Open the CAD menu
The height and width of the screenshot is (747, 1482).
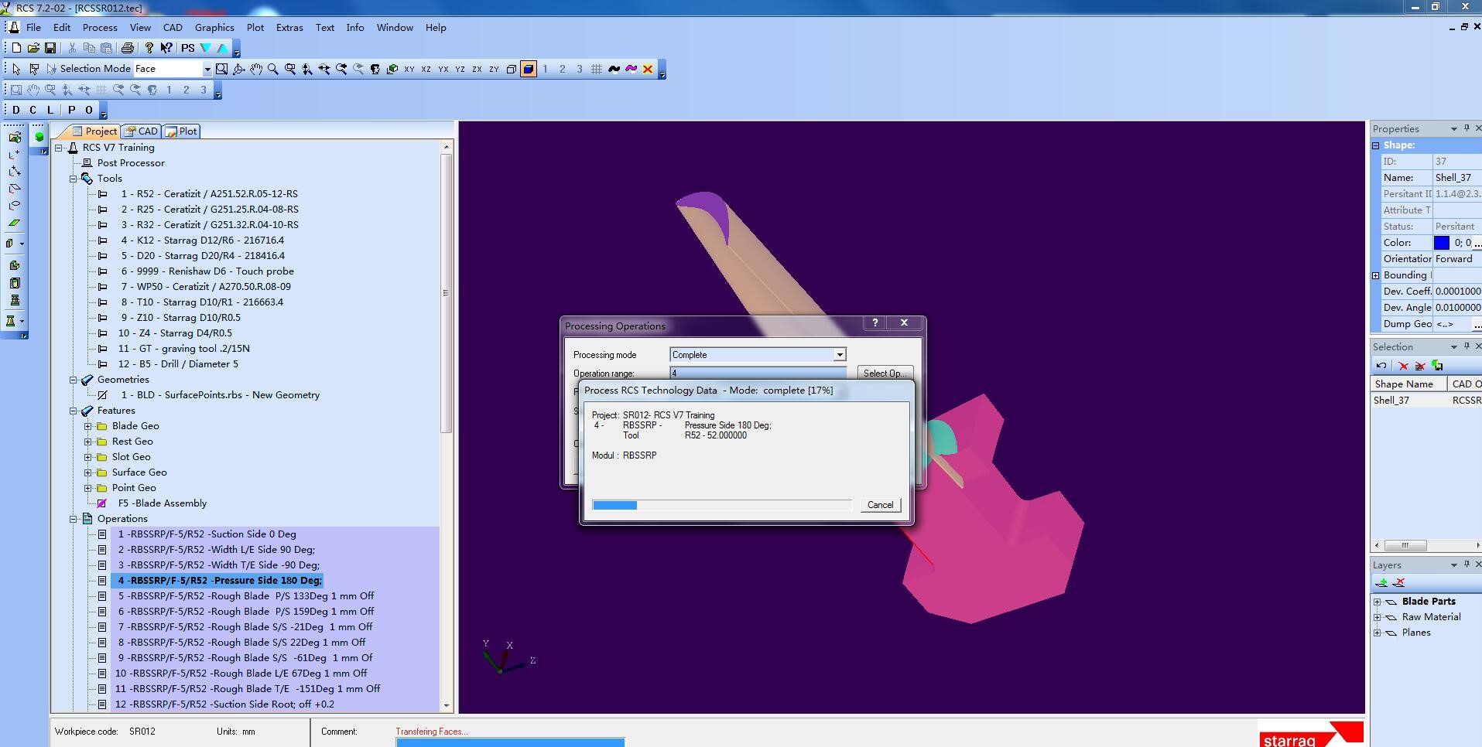point(173,27)
